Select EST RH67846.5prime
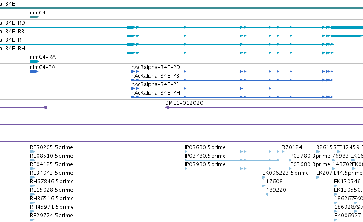Viewport: 363px width, 222px height. coord(52,182)
